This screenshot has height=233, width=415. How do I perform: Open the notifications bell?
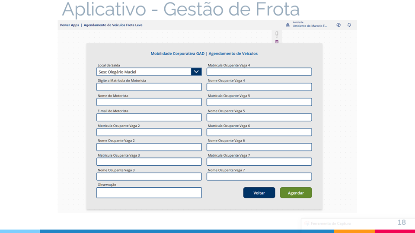point(349,25)
